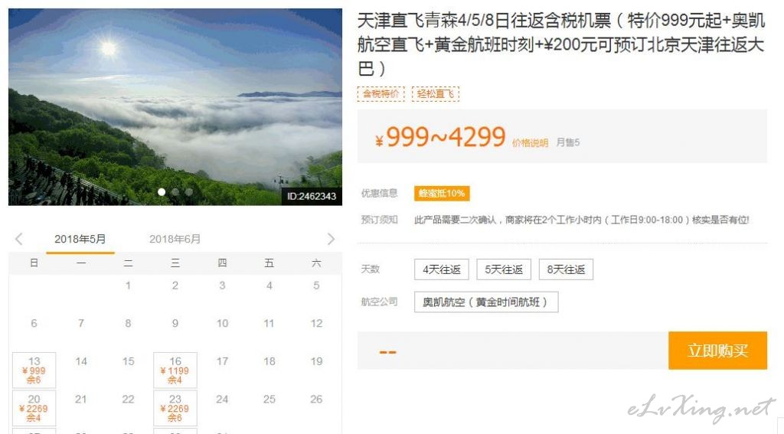Advance calendar with right arrow

point(331,239)
